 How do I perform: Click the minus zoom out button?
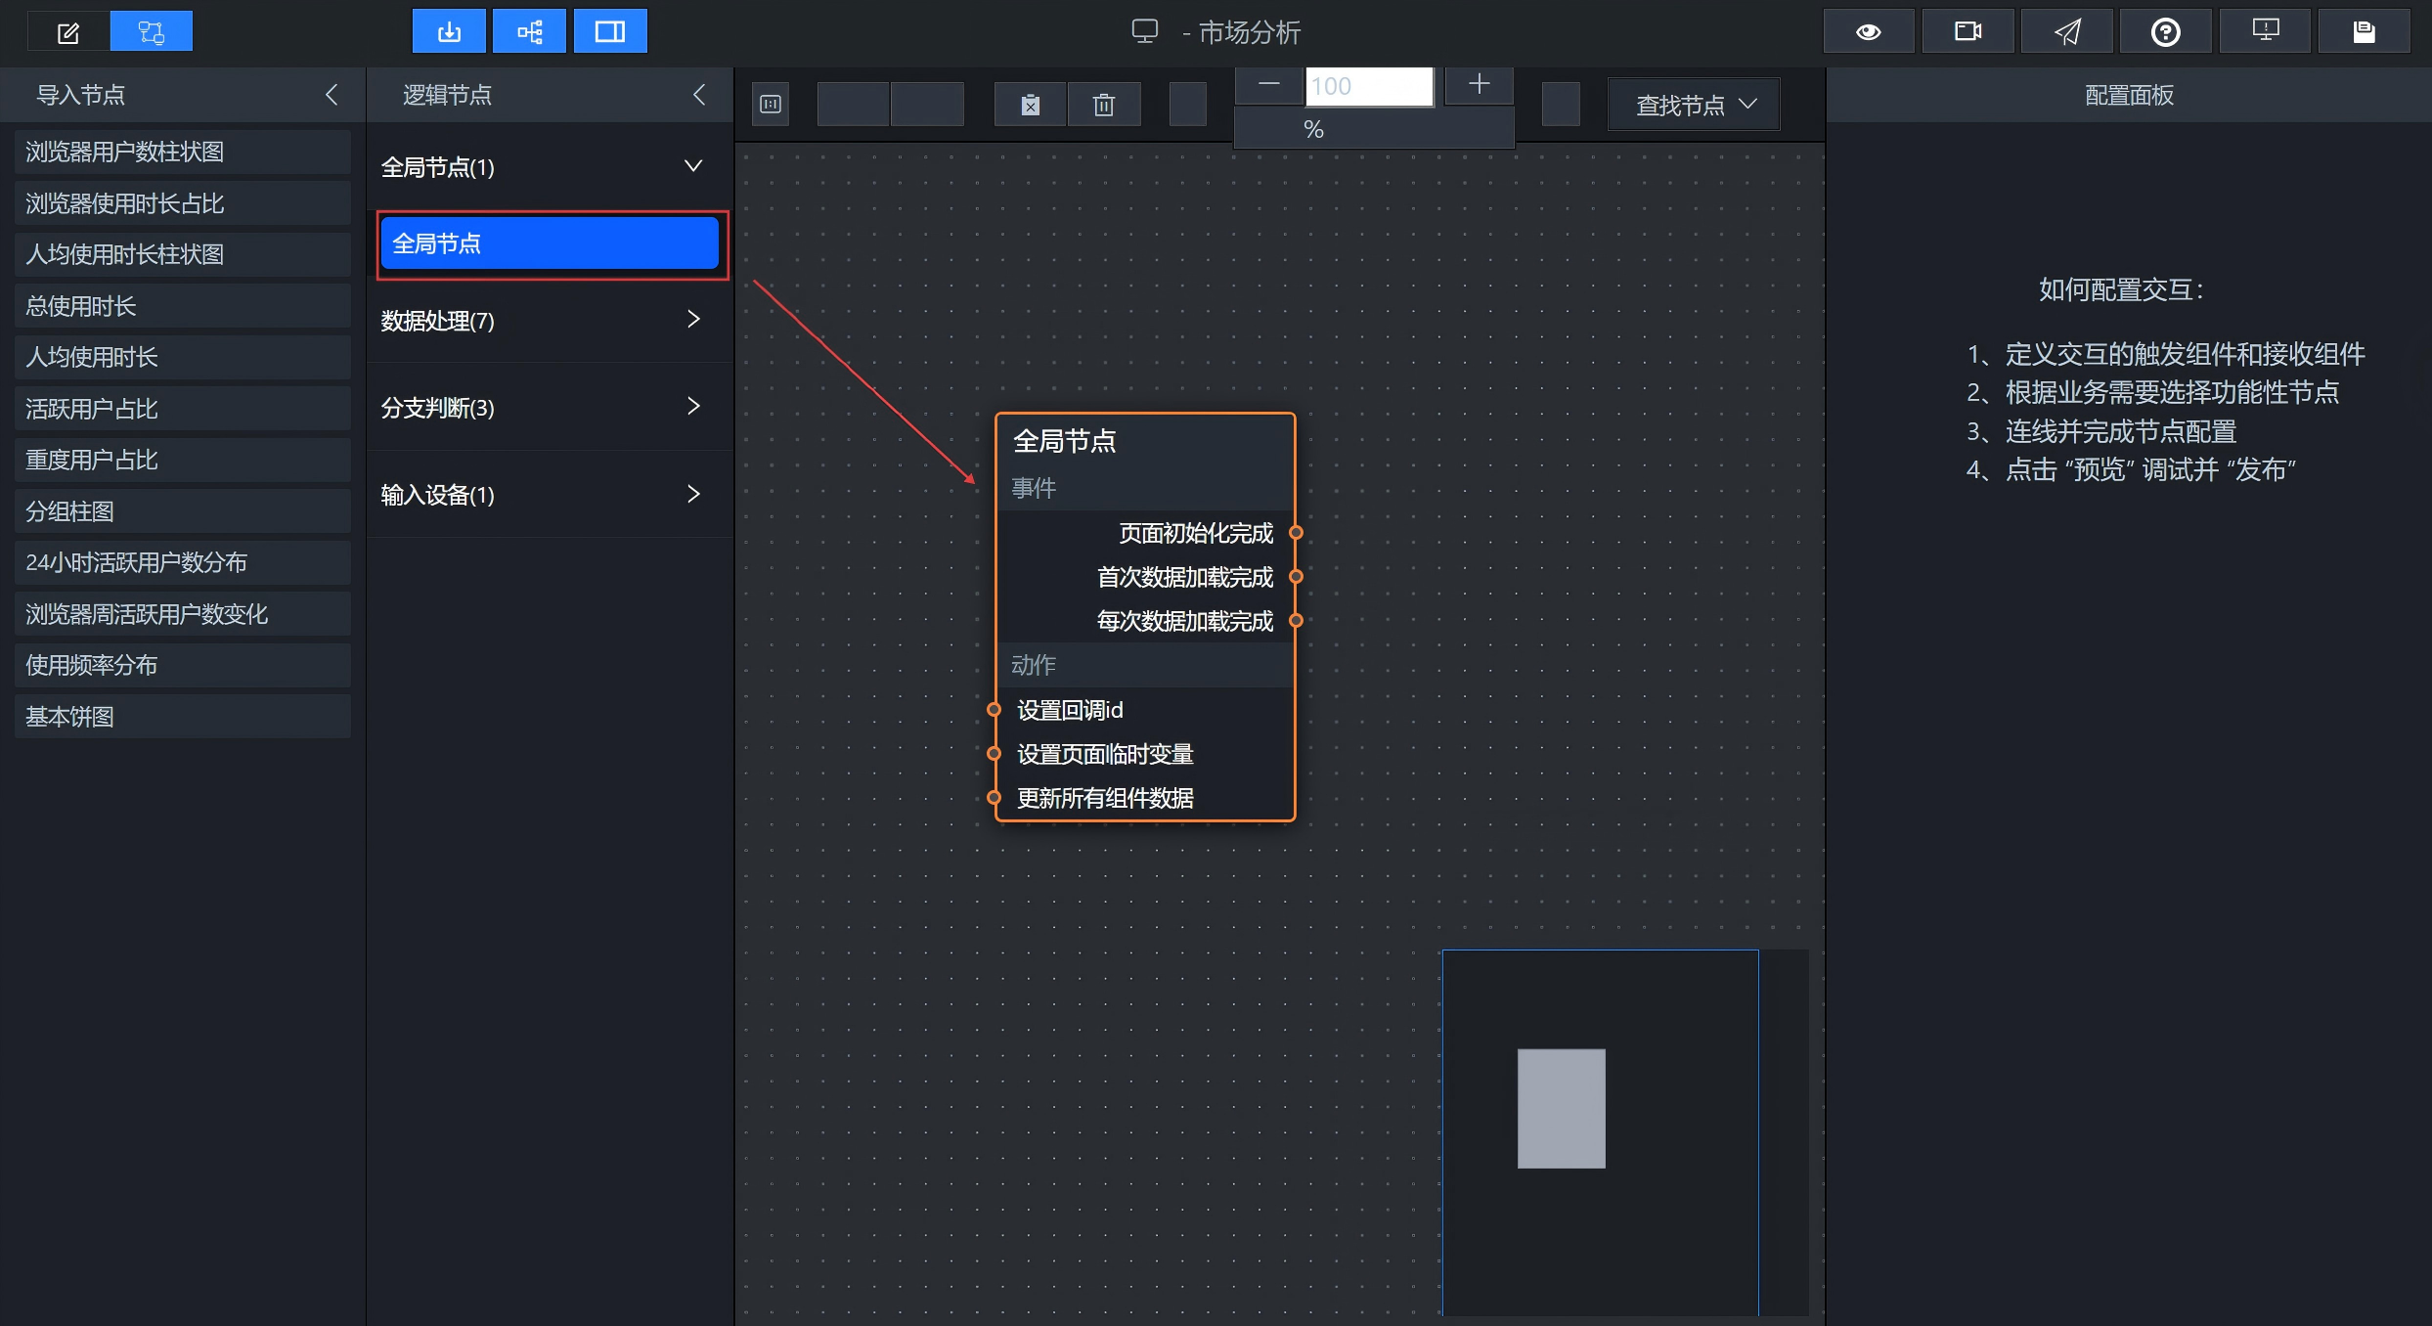[x=1269, y=85]
